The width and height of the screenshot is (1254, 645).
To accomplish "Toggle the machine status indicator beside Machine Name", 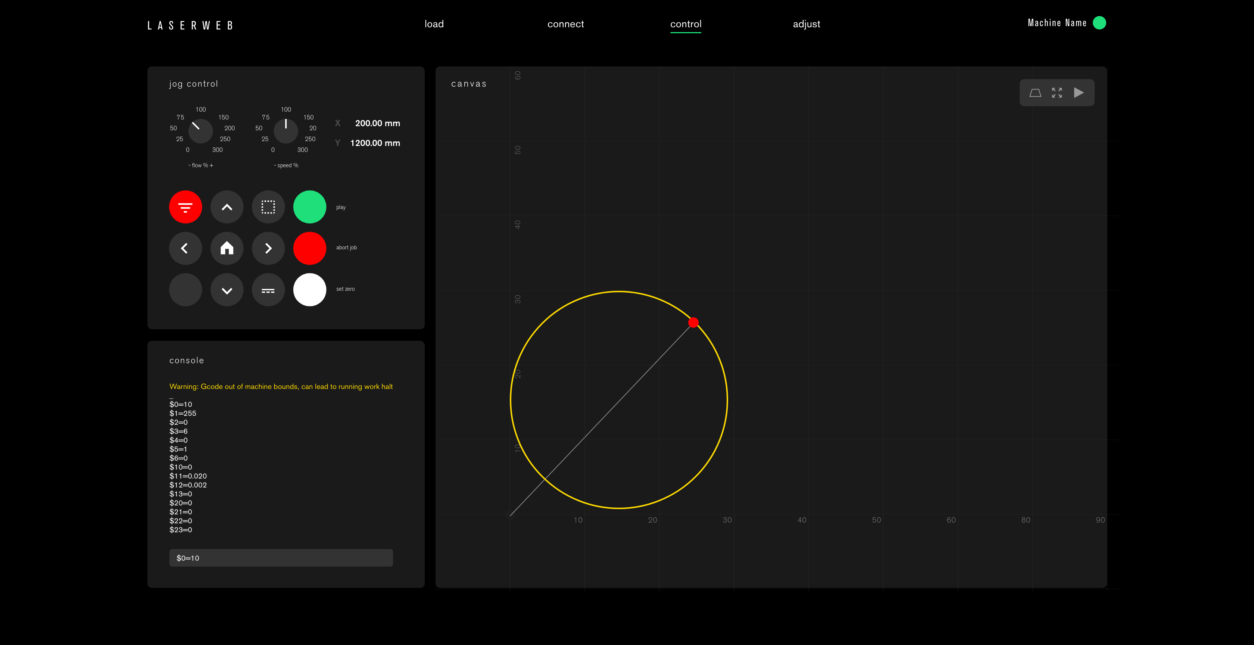I will [1100, 22].
